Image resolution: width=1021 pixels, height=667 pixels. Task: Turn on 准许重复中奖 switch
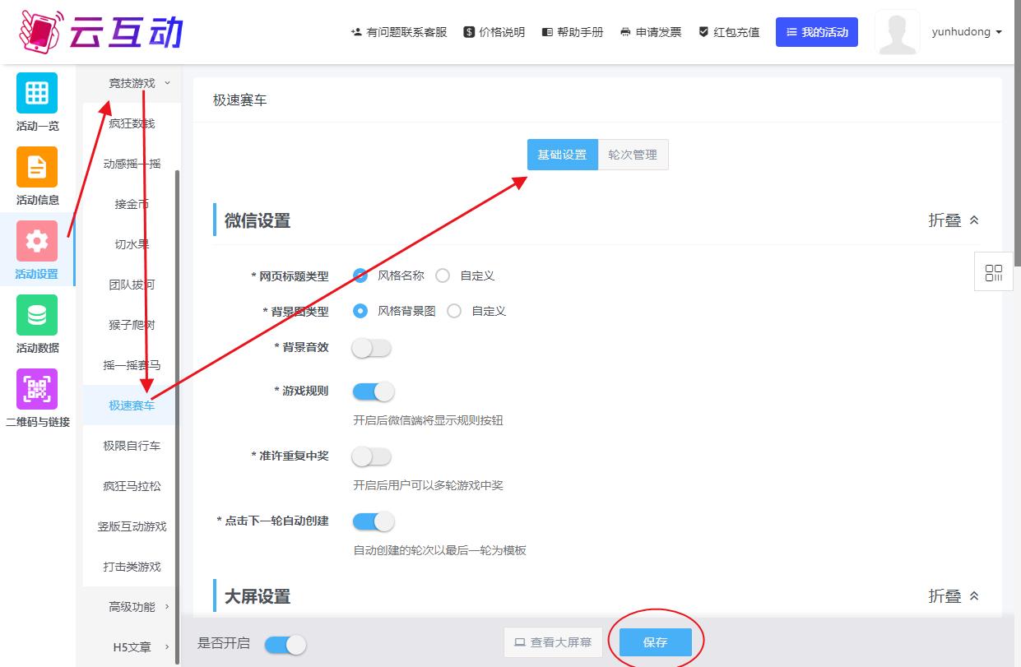(371, 456)
